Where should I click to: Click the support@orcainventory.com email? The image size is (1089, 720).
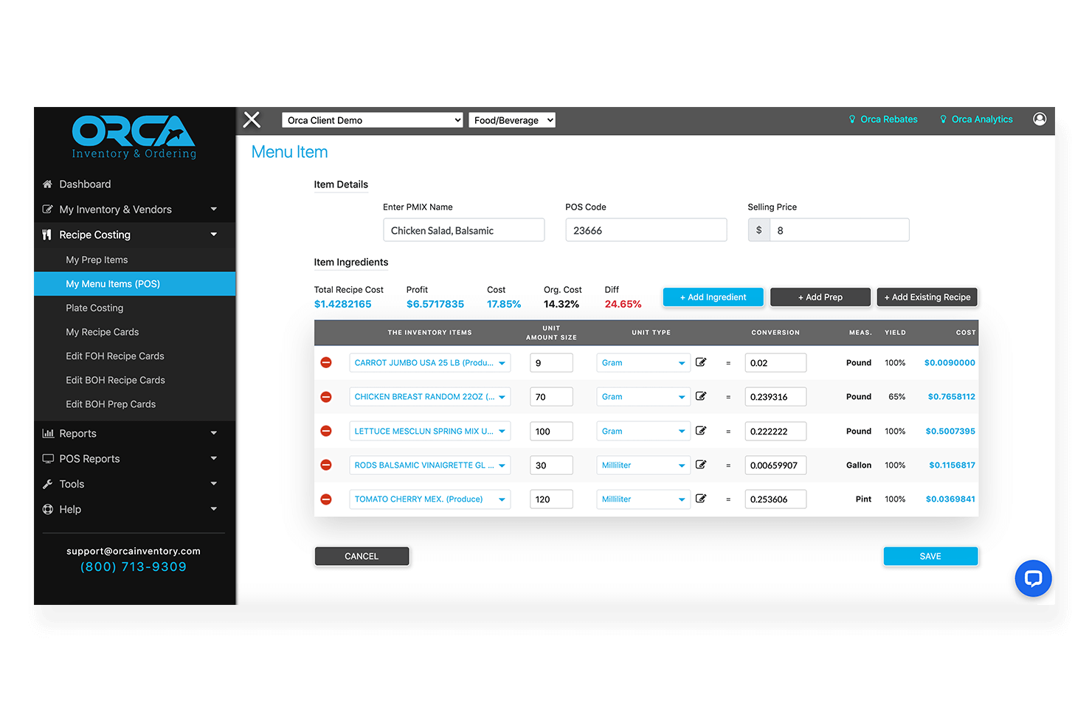(x=134, y=551)
